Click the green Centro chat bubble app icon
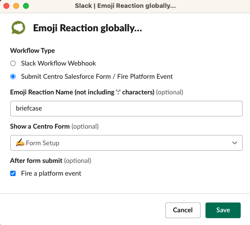The height and width of the screenshot is (225, 250). click(x=18, y=28)
